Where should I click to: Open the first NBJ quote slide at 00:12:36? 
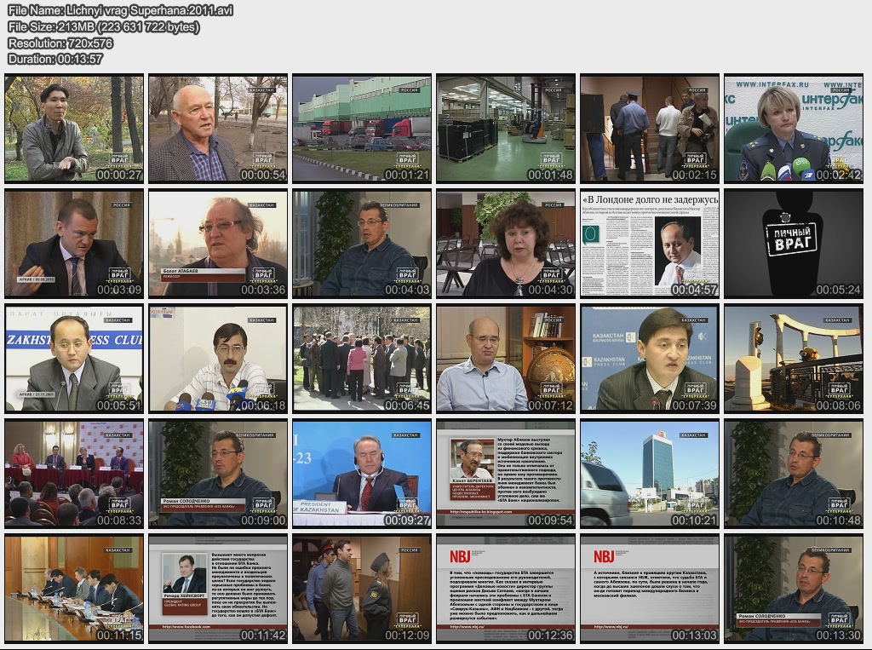[x=506, y=589]
